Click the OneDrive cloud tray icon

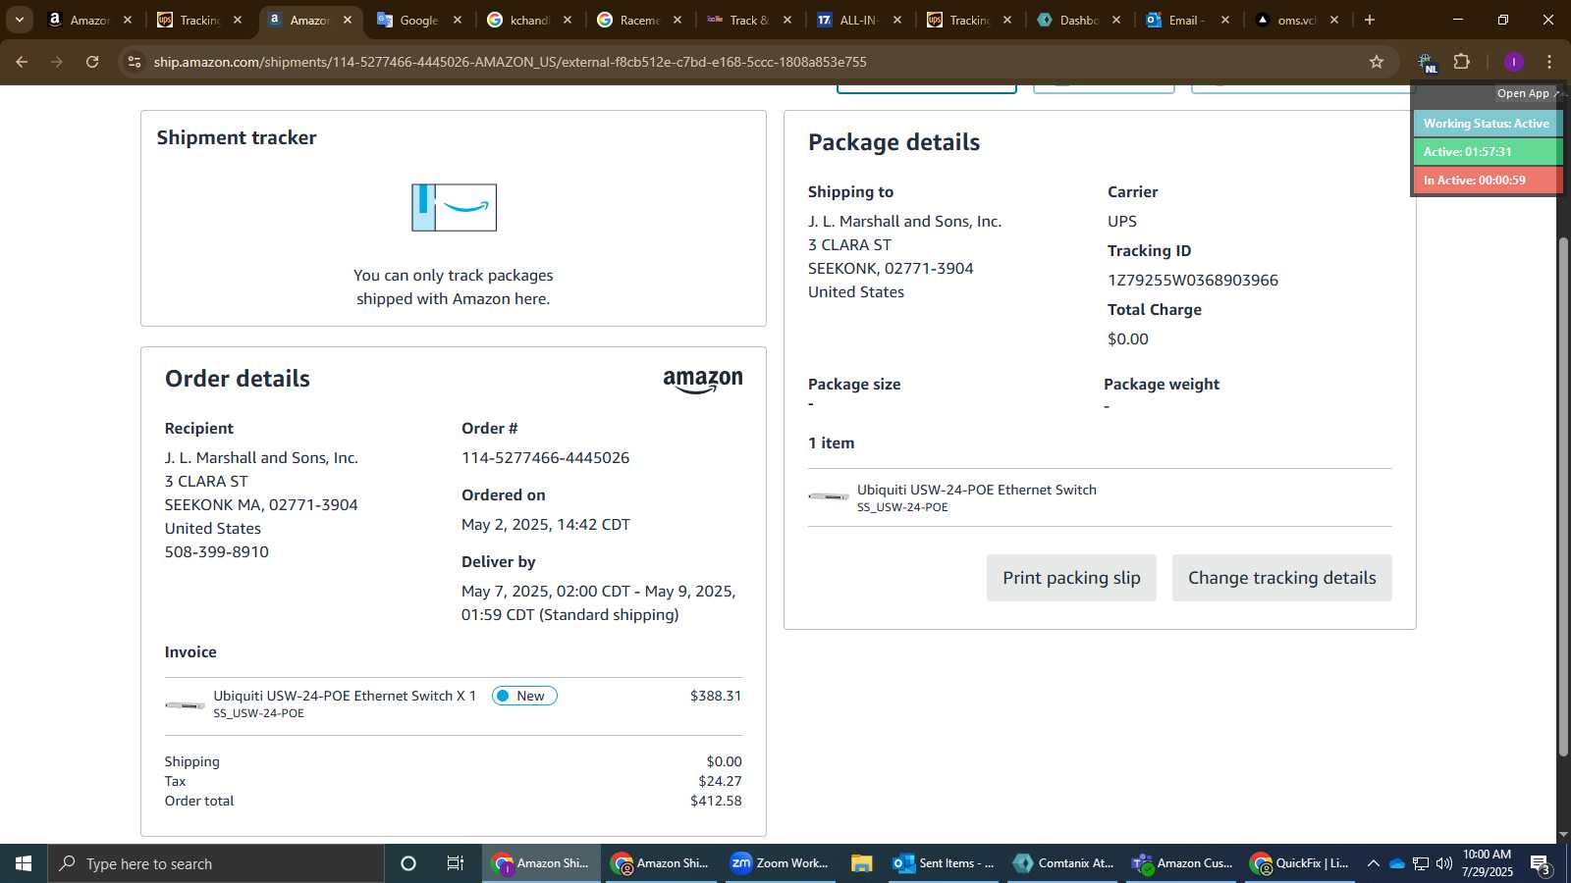1397,863
